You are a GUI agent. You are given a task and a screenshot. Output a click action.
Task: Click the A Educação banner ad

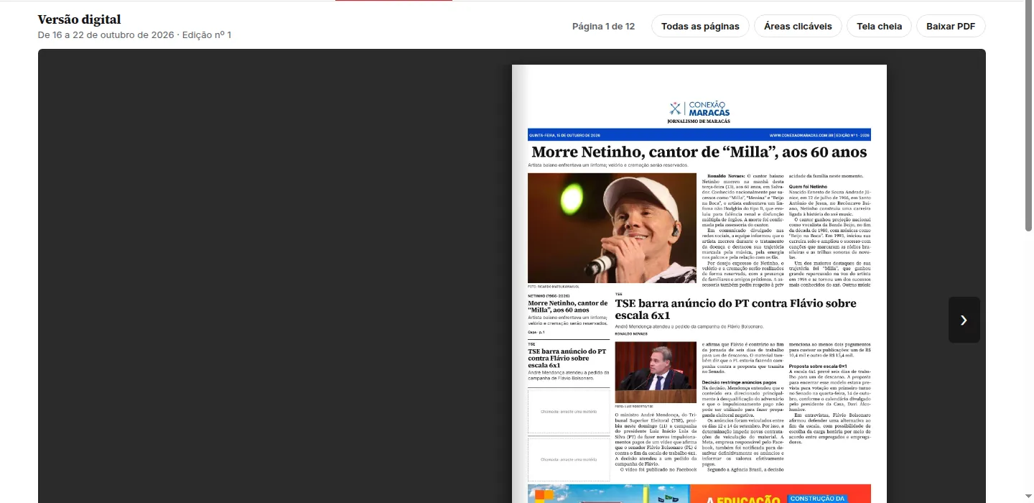click(699, 494)
